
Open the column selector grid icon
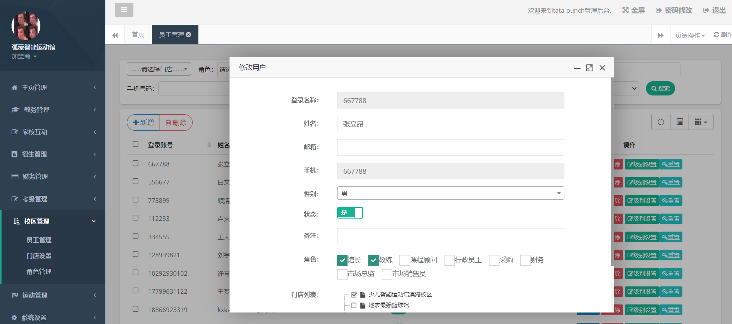[700, 122]
